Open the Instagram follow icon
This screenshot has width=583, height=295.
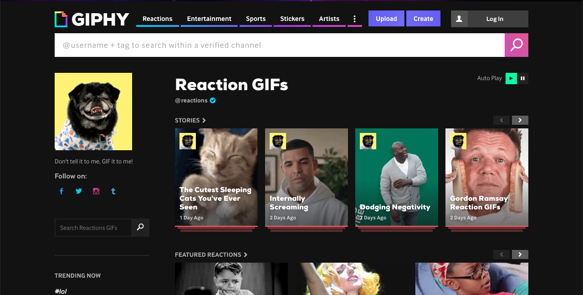point(96,191)
